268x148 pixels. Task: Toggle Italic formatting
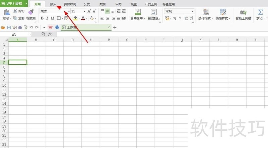click(x=47, y=18)
